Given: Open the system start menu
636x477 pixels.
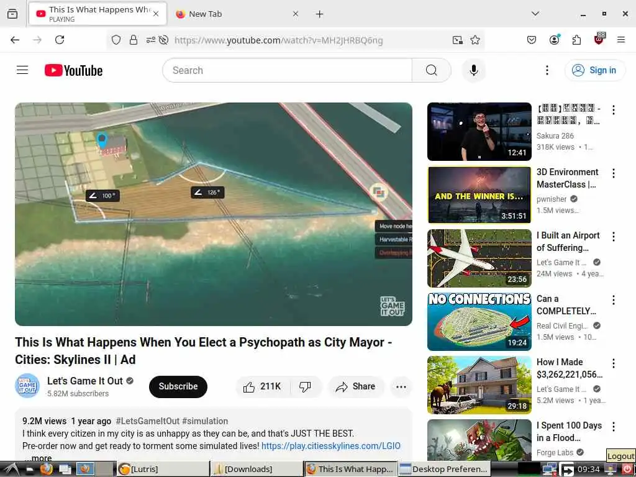Looking at the screenshot, I should [11, 469].
